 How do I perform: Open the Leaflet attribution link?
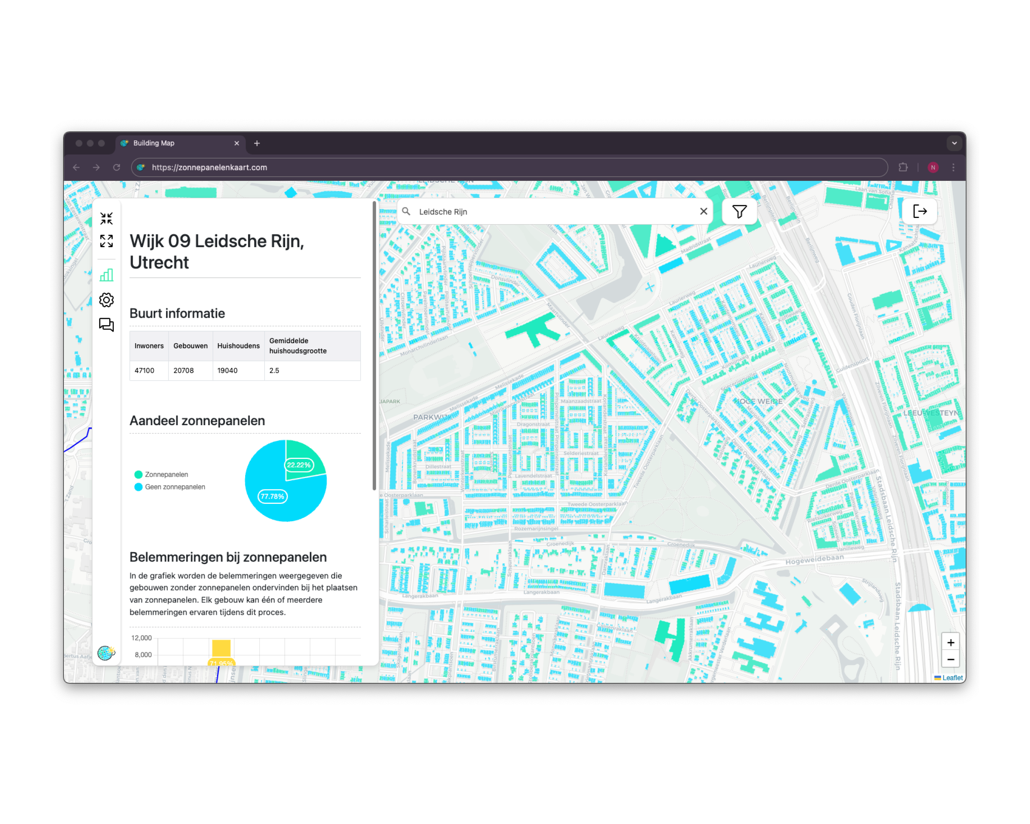click(x=952, y=677)
